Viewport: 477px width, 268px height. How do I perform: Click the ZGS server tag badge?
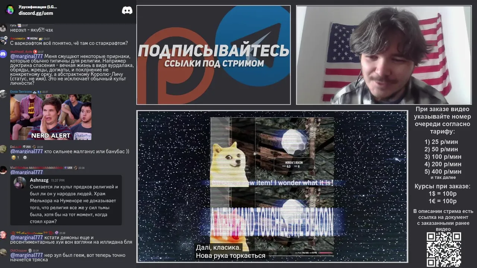(x=27, y=147)
